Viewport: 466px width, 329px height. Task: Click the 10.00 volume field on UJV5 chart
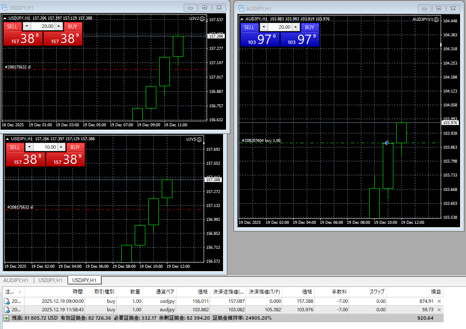[x=45, y=147]
